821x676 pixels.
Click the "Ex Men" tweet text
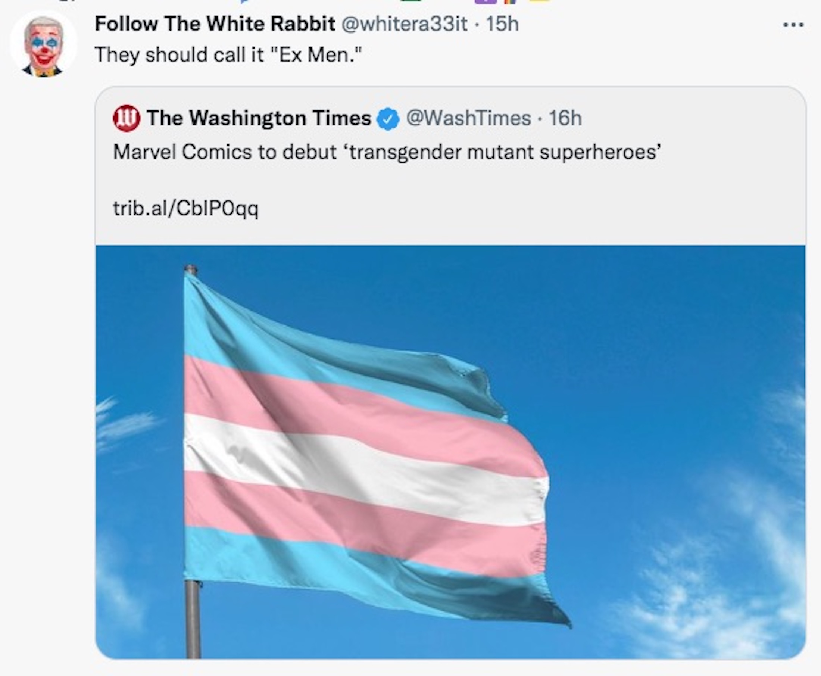(x=228, y=54)
